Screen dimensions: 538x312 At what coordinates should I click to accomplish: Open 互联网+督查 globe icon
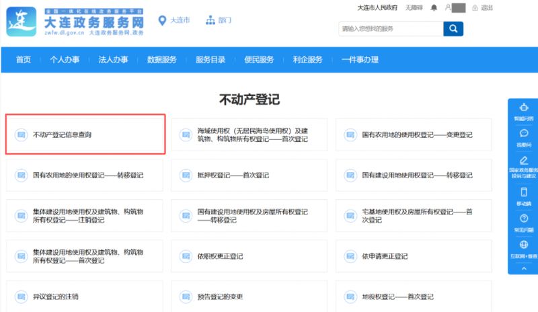(524, 244)
